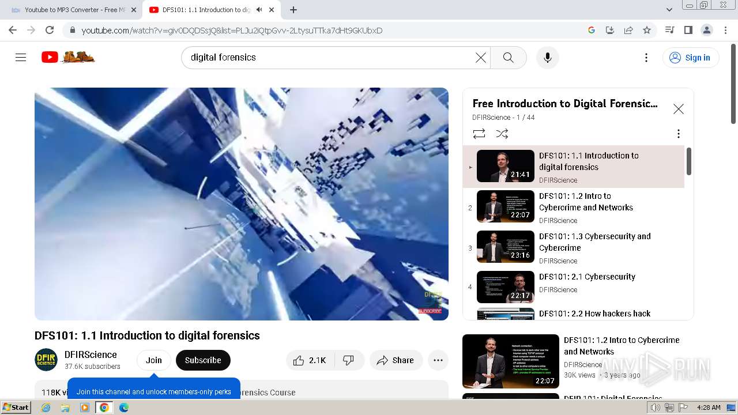The height and width of the screenshot is (415, 738).
Task: Open volume control in system tray
Action: [656, 408]
